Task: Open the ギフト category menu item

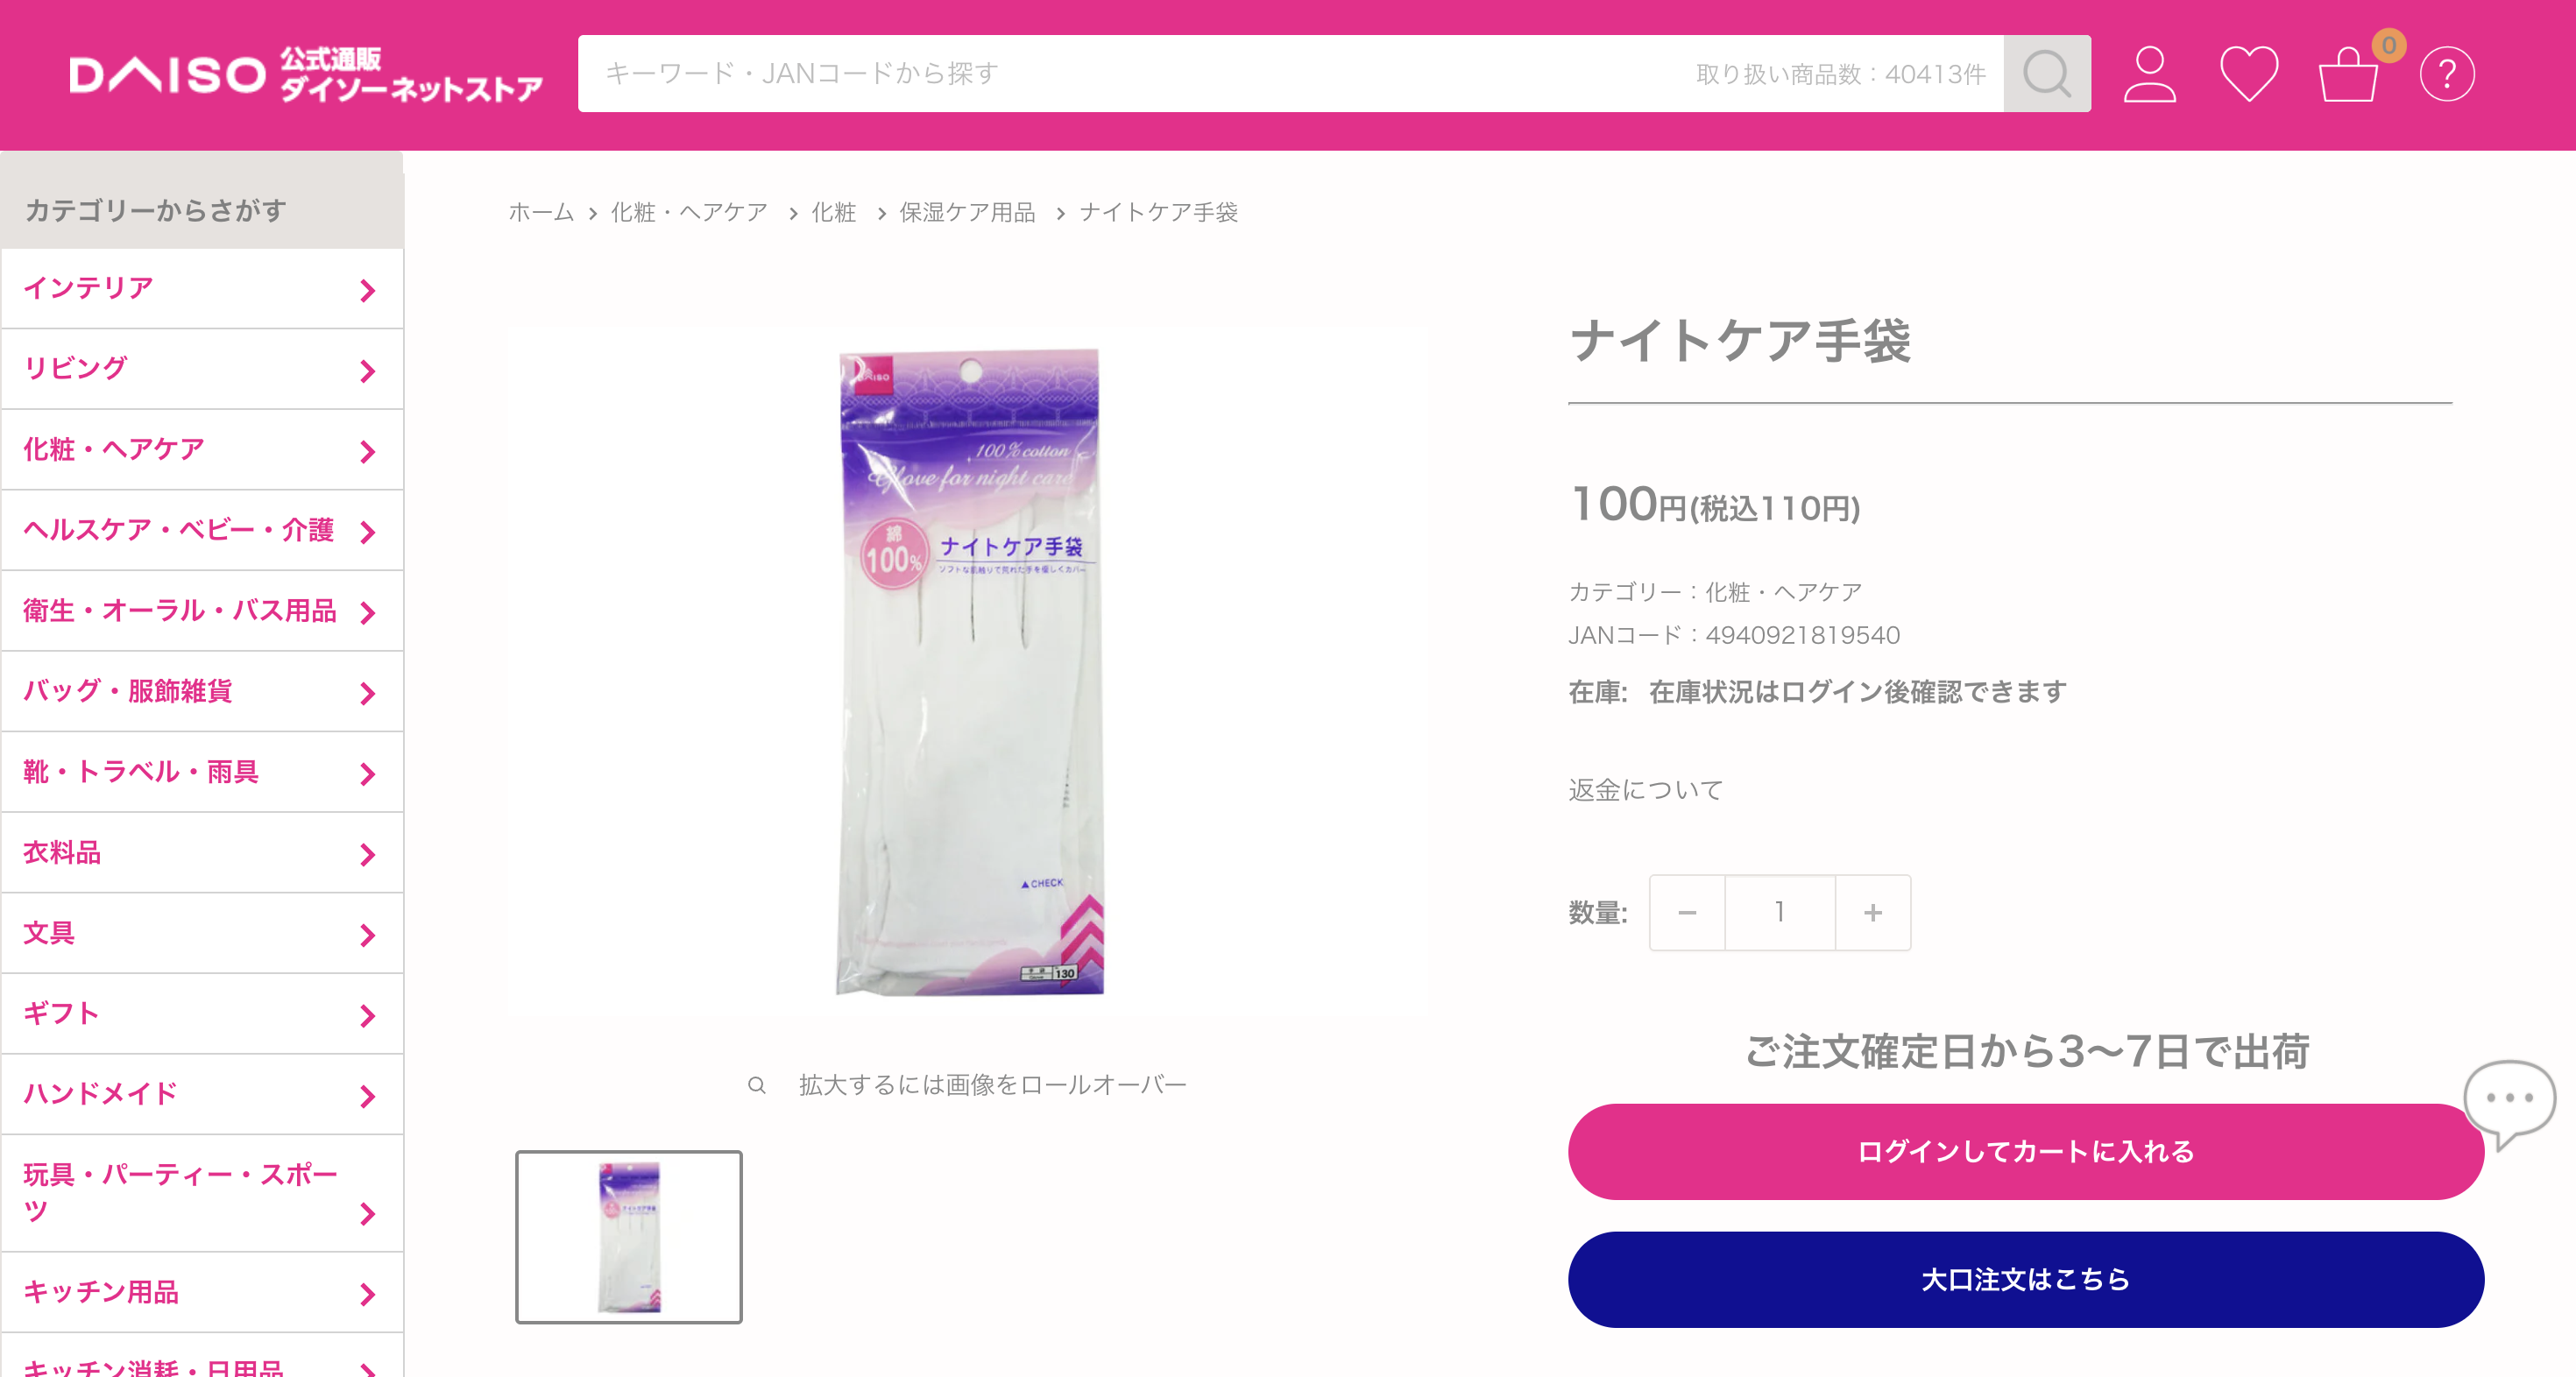Action: pyautogui.click(x=202, y=1014)
